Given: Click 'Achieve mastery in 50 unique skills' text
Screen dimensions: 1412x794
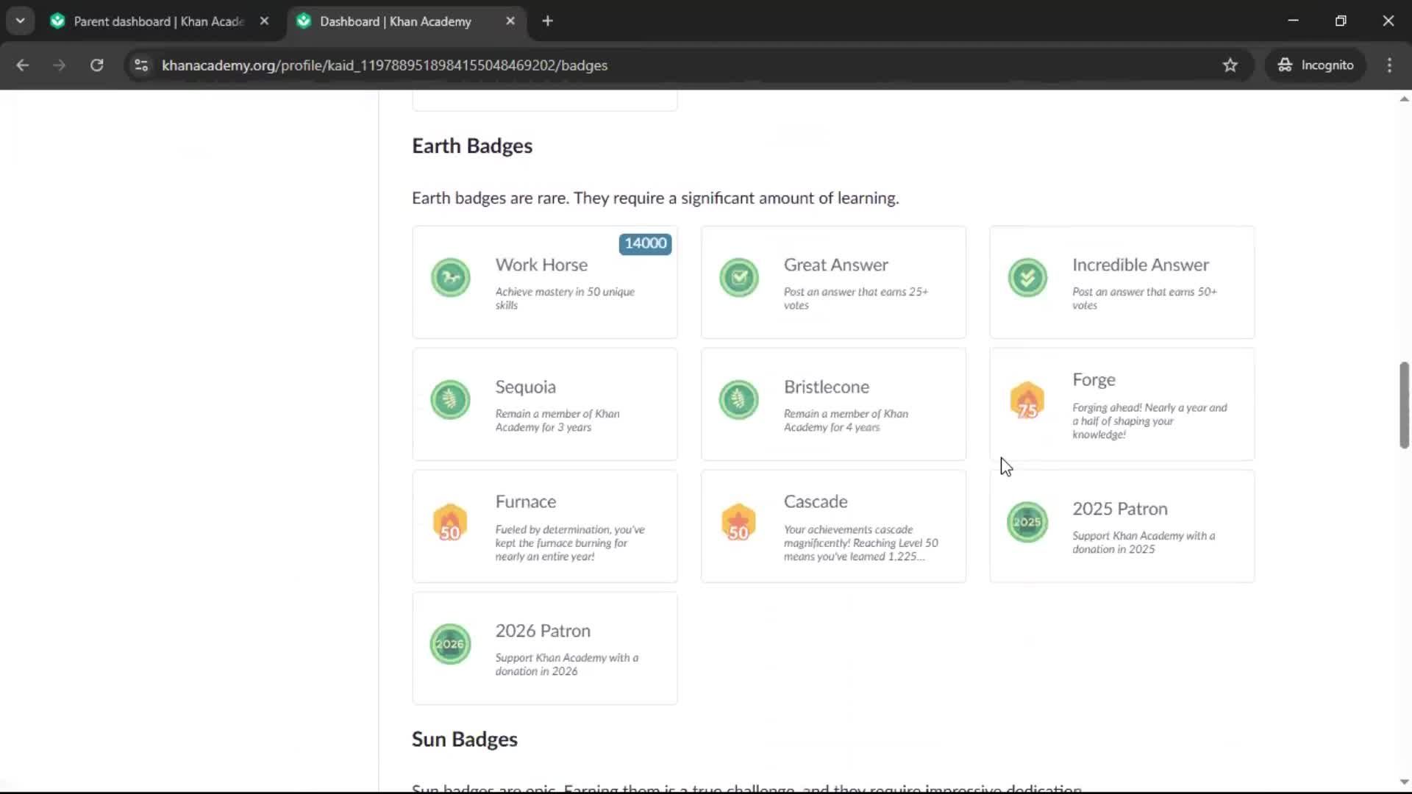Looking at the screenshot, I should [565, 298].
